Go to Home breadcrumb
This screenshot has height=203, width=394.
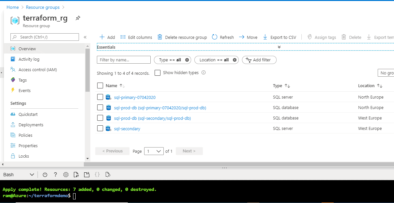13,7
